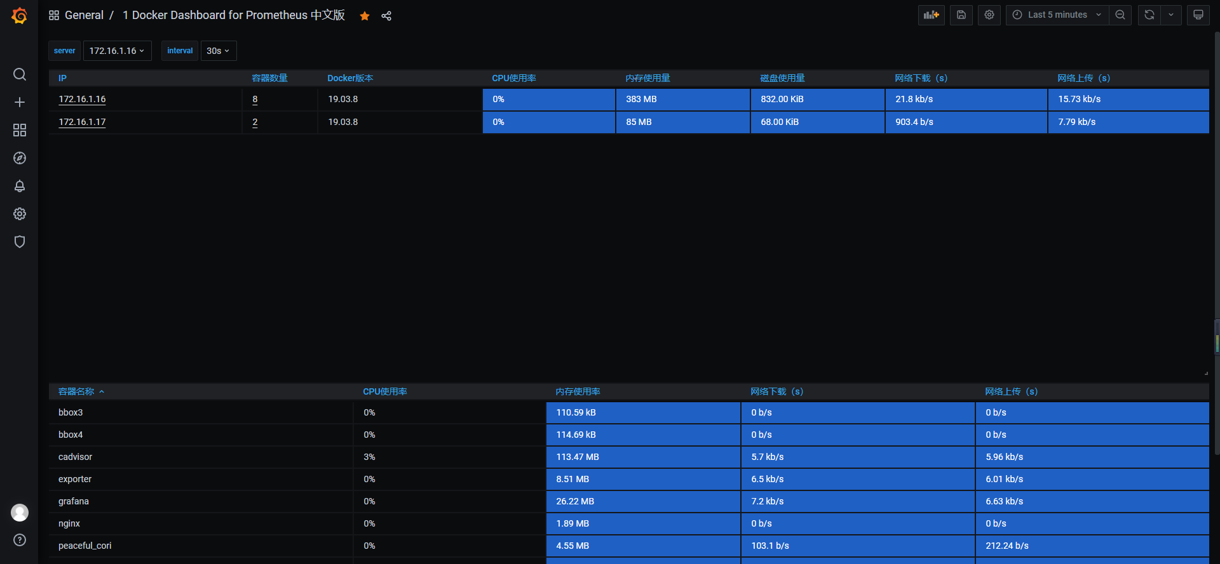This screenshot has height=564, width=1220.
Task: Open the Server Admin shield icon
Action: coord(20,242)
